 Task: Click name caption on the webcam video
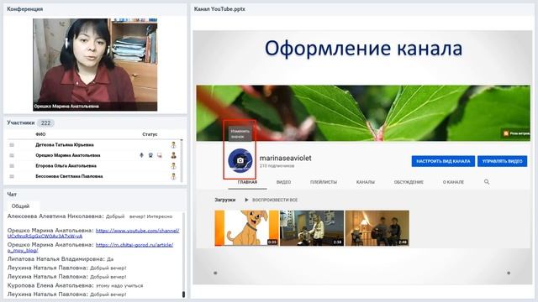[66, 107]
